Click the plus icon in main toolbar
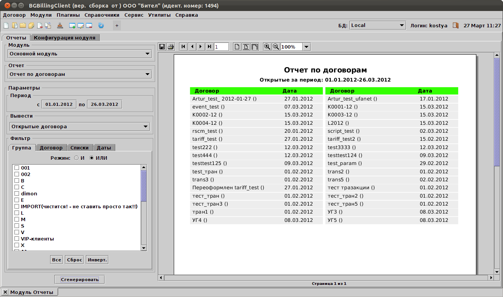The height and width of the screenshot is (297, 503). point(117,26)
